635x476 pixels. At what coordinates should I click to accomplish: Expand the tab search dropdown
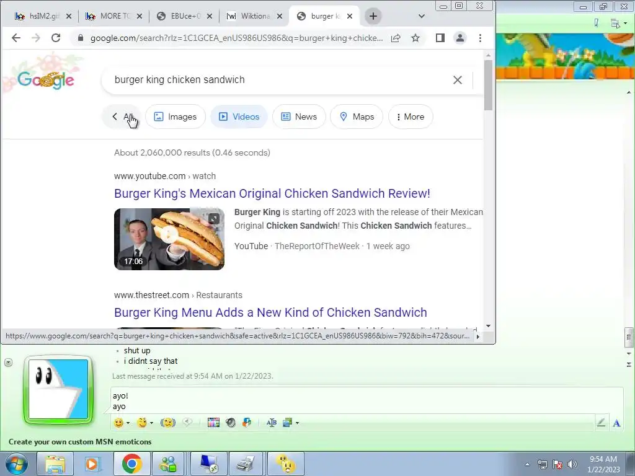pos(421,16)
